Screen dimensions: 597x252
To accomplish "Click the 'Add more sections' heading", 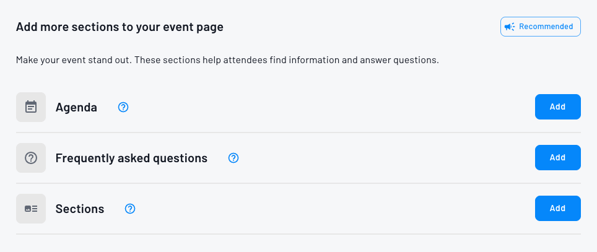I will point(120,27).
